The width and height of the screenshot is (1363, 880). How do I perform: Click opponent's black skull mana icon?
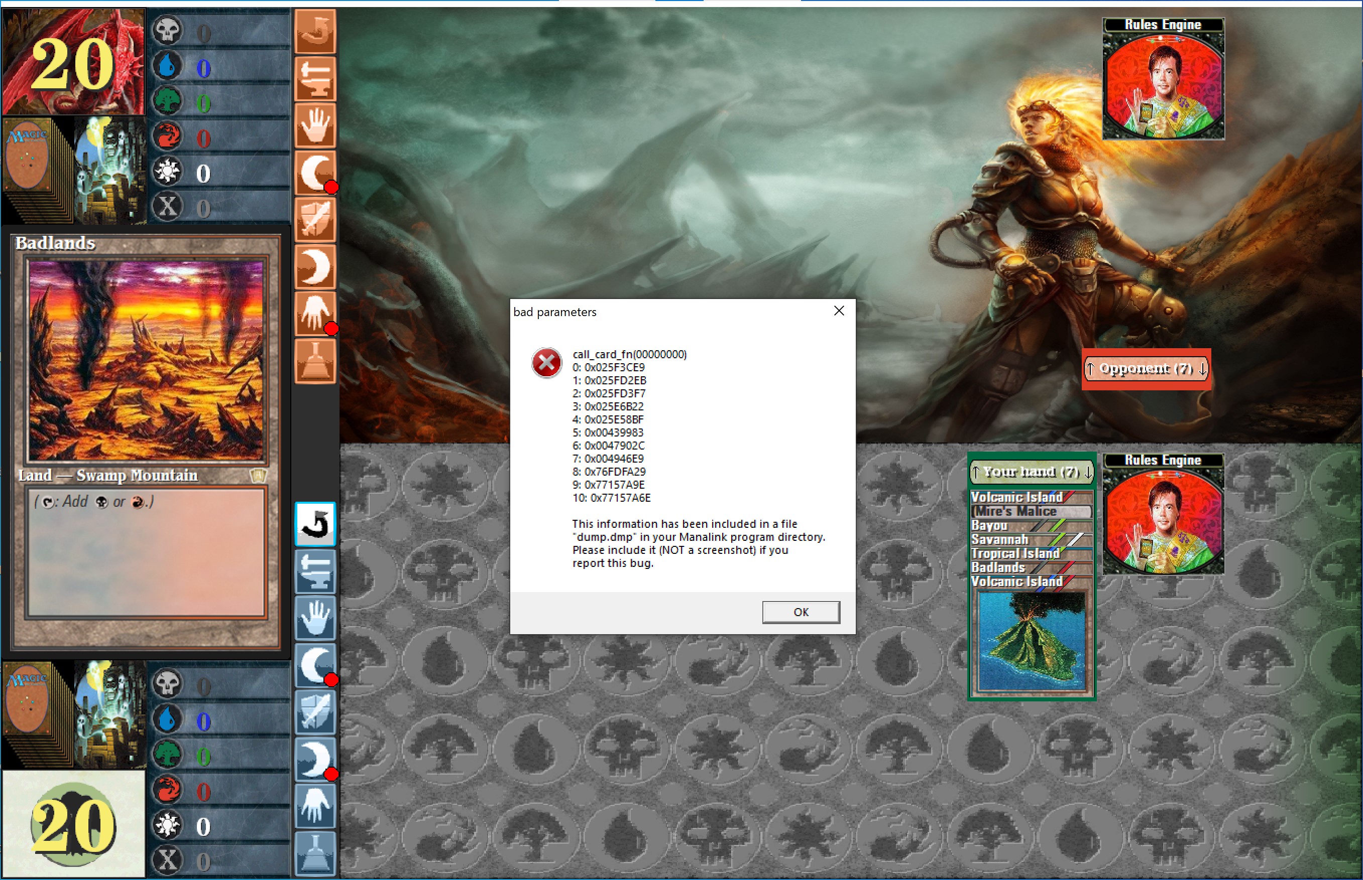[x=168, y=31]
